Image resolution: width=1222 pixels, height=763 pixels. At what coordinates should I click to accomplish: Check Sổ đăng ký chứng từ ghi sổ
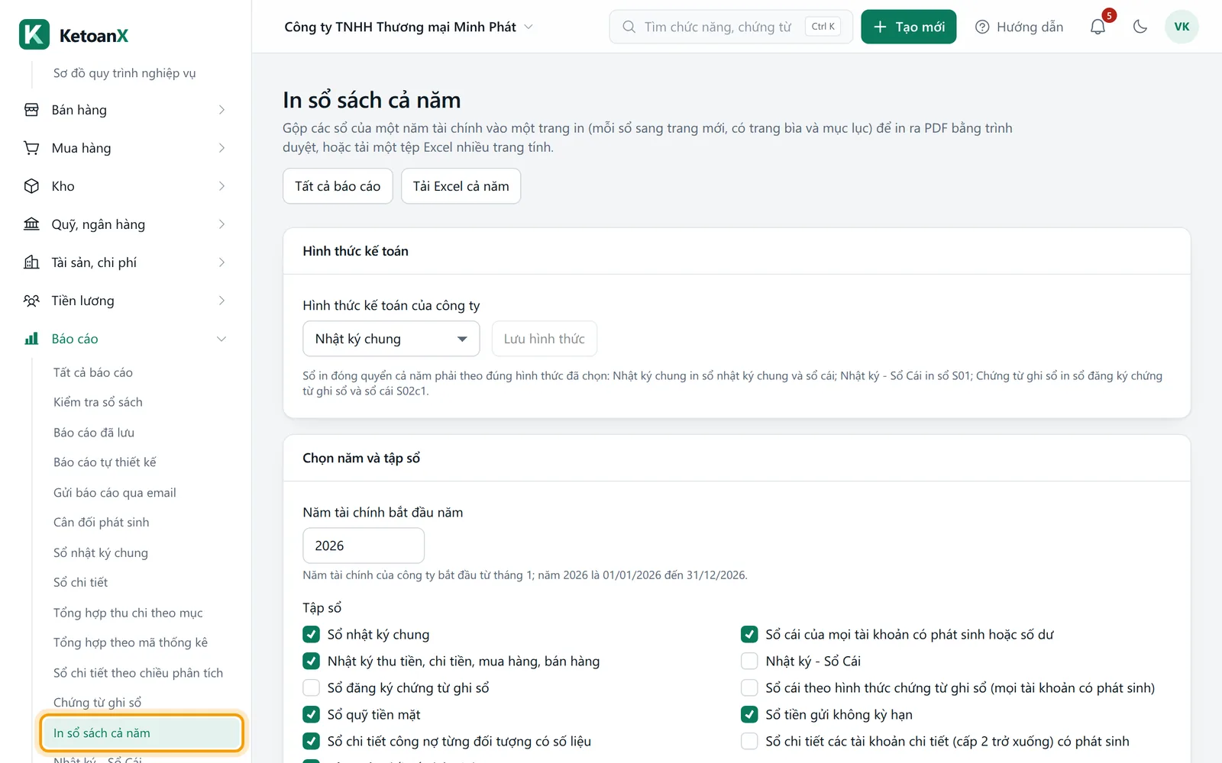311,687
